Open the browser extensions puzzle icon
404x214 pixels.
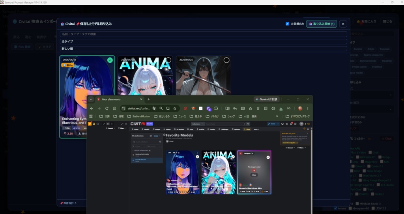pos(216,109)
